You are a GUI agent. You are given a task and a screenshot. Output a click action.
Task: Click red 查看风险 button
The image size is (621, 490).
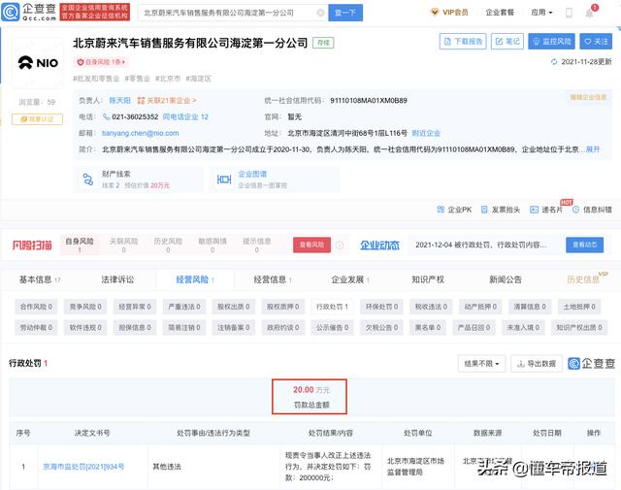311,245
